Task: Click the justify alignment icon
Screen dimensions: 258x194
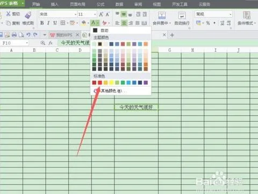Action: pyautogui.click(x=138, y=23)
